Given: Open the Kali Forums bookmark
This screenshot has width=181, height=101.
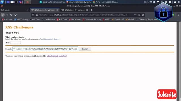Looking at the screenshot, I should click(x=48, y=19).
